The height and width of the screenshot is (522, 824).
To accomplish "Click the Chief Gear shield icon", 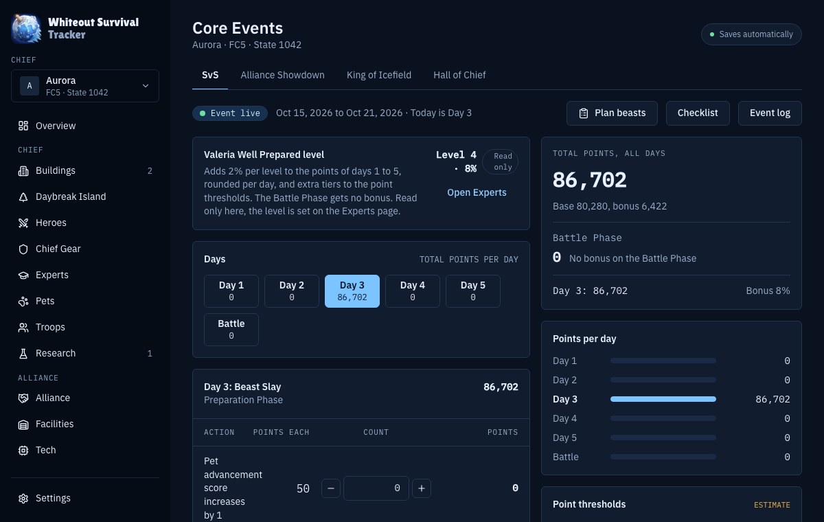I will pos(23,249).
